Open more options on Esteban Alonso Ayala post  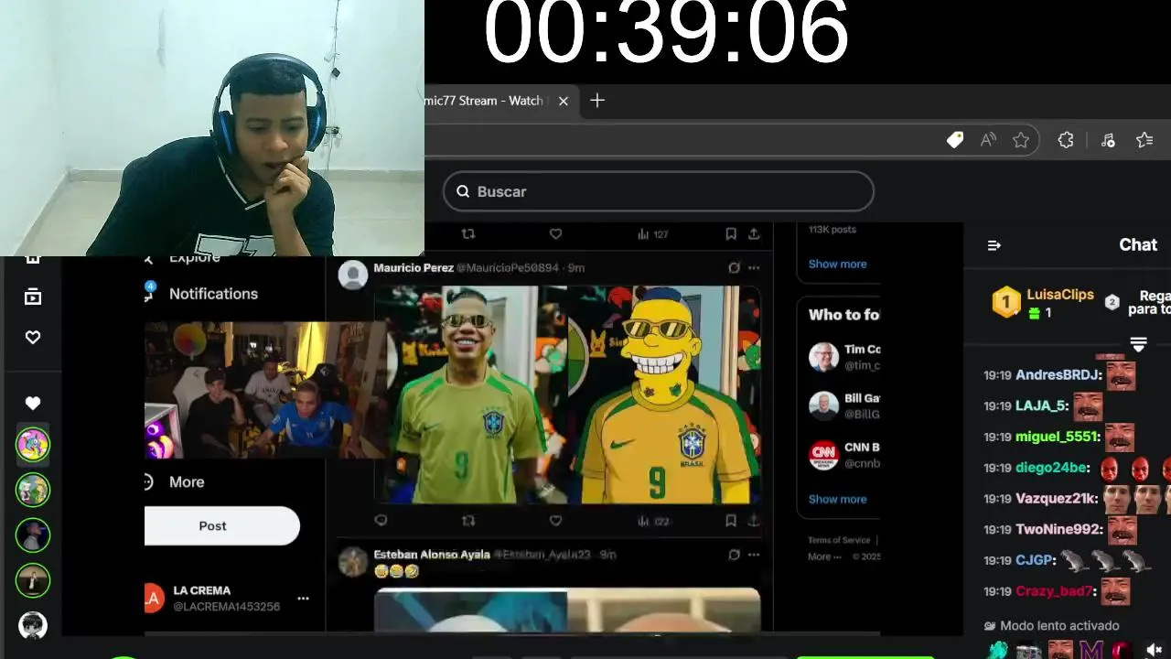tap(754, 555)
